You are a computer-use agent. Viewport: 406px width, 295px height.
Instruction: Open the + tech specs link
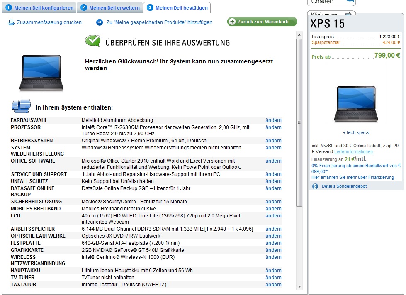tap(356, 133)
